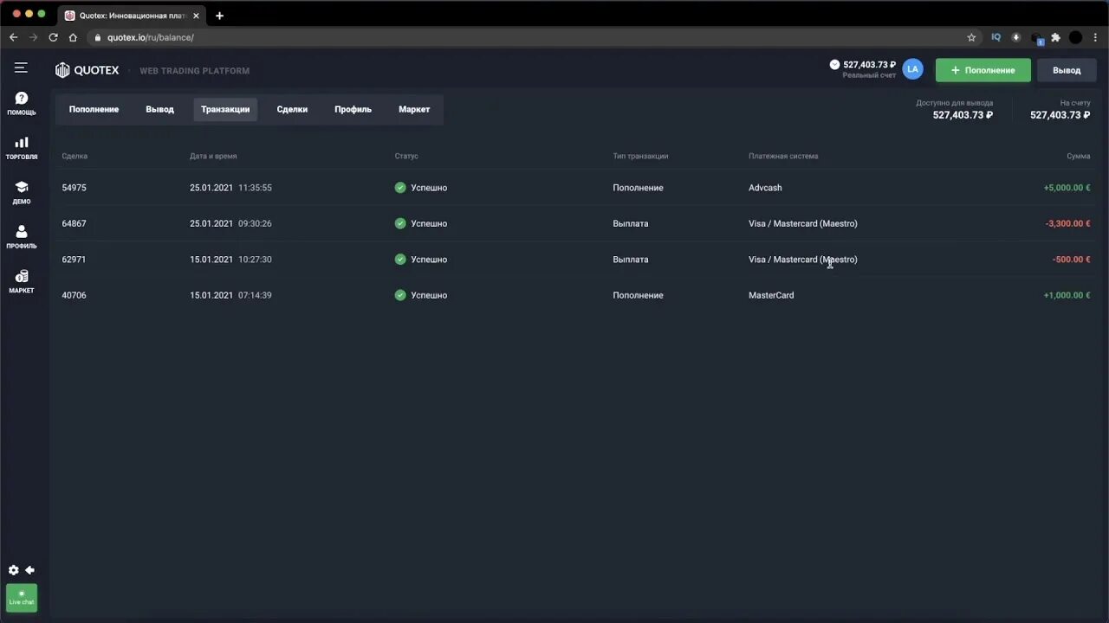Open the browser extensions puzzle icon
The image size is (1109, 623).
pyautogui.click(x=1055, y=37)
